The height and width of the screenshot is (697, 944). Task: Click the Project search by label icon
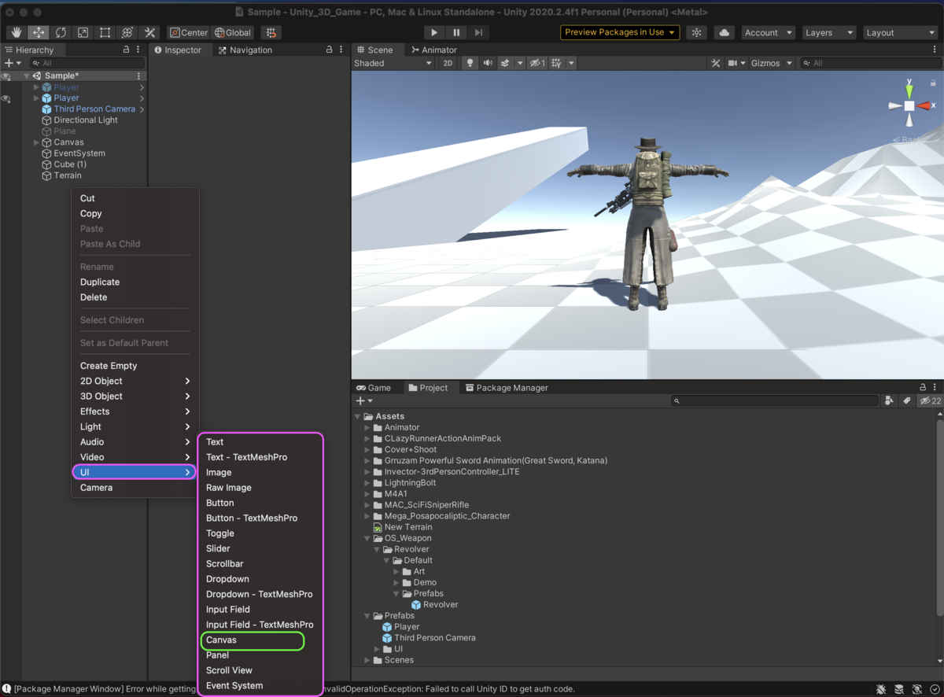click(906, 400)
